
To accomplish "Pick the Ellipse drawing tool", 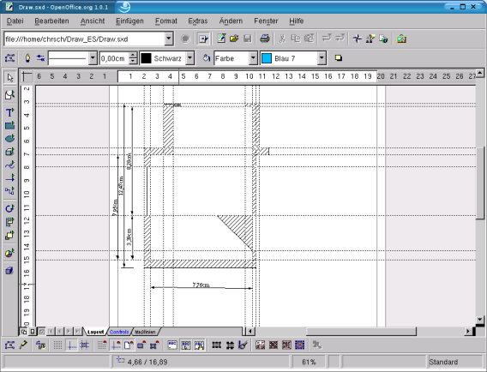I will point(10,139).
